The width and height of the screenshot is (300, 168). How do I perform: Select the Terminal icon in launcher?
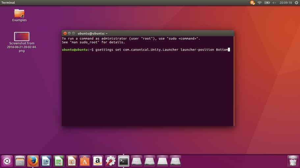pos(123,161)
